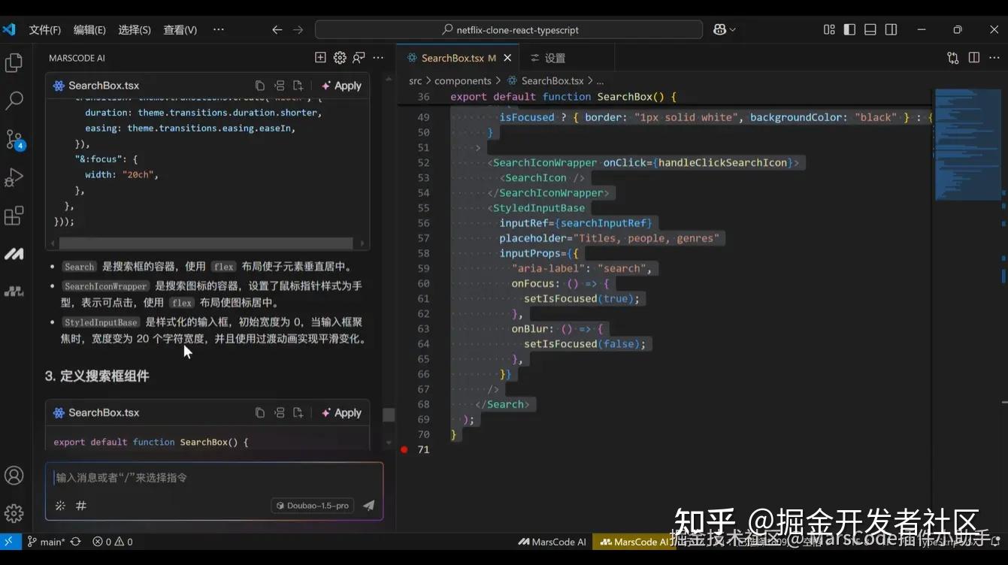Open the Search view in the activity bar
1008x565 pixels.
coord(14,101)
